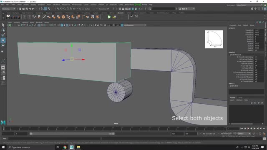Click single-pane layout icon in left sidebar
This screenshot has width=267, height=150.
pyautogui.click(x=3, y=67)
